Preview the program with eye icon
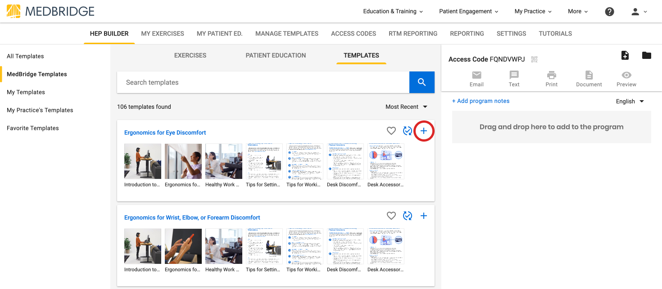Viewport: 662px width, 289px height. click(626, 79)
